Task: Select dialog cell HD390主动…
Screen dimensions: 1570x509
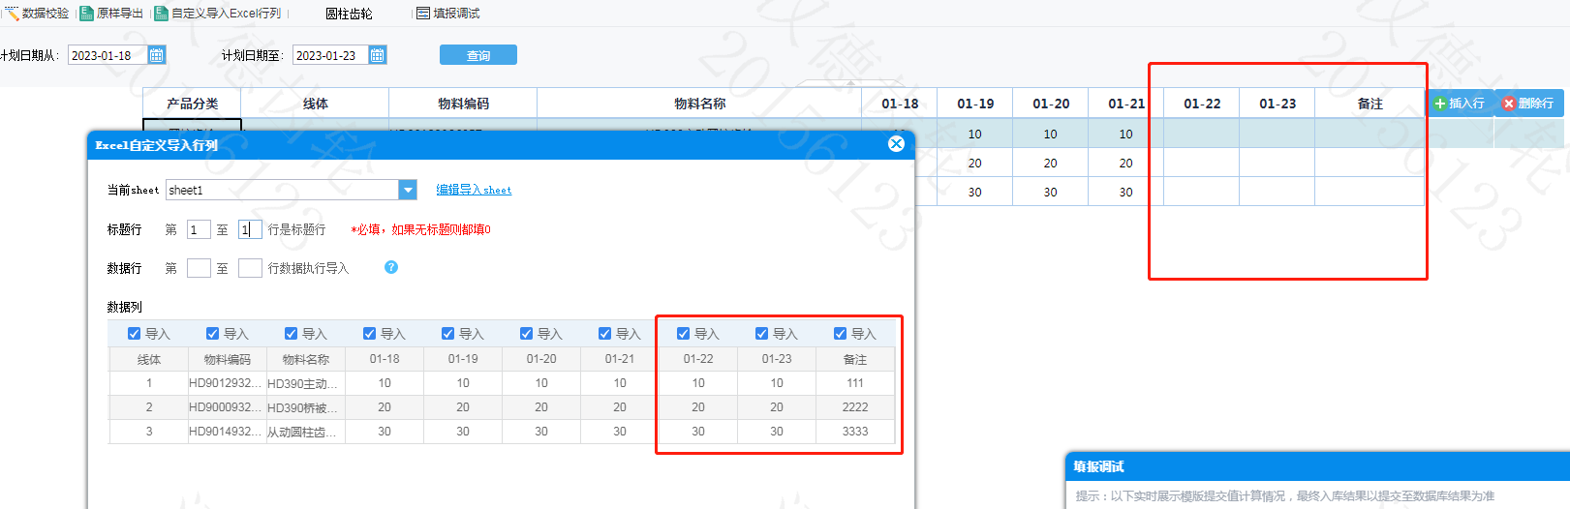Action: tap(305, 383)
